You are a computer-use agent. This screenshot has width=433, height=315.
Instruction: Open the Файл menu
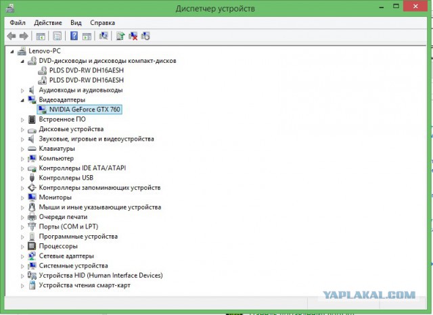pos(18,23)
